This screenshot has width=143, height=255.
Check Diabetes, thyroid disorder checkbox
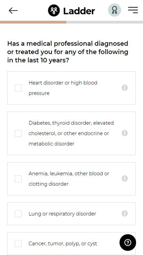point(18,133)
